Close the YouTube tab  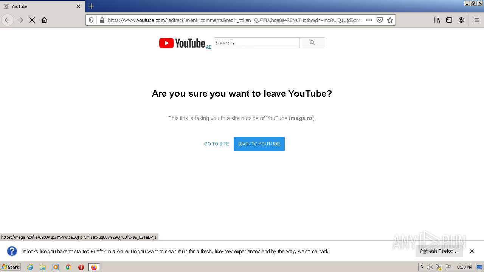[x=78, y=6]
